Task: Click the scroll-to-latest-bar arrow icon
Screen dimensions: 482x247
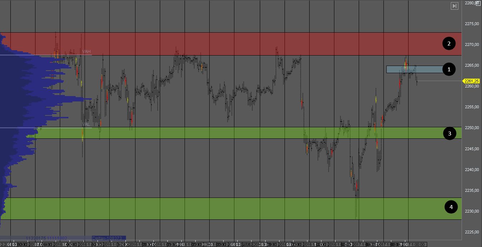Action: click(454, 6)
